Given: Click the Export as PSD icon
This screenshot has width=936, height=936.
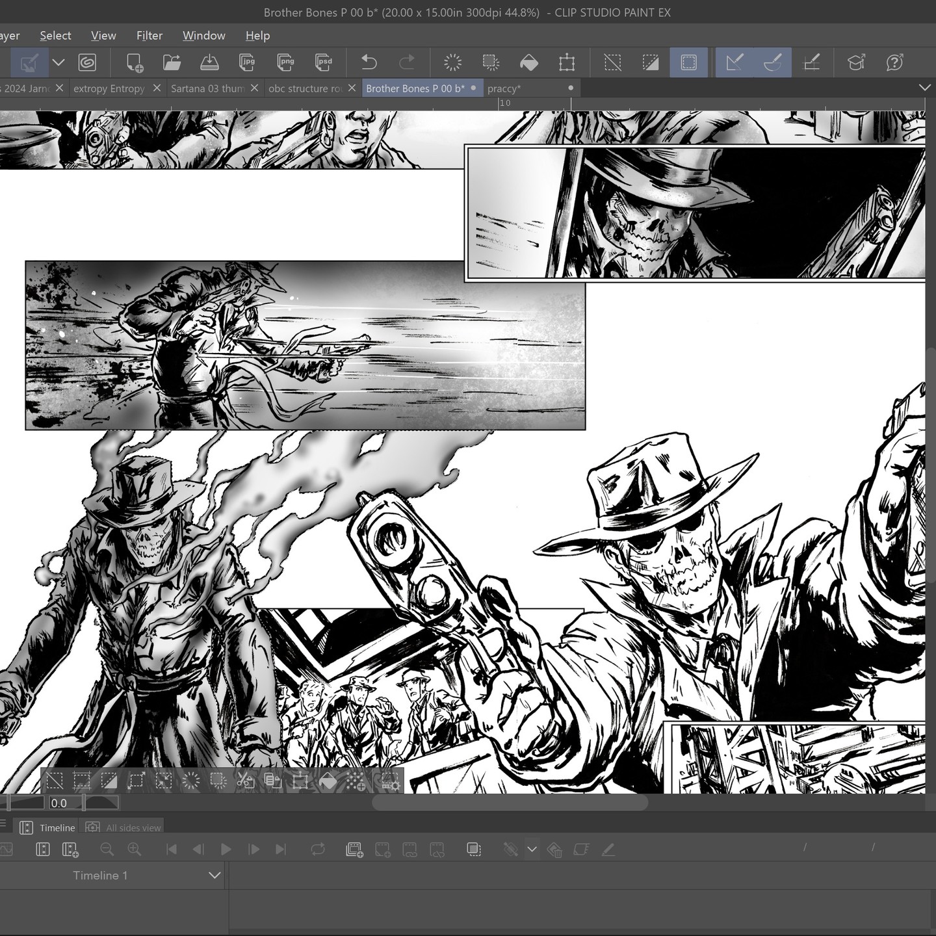Looking at the screenshot, I should click(x=324, y=62).
